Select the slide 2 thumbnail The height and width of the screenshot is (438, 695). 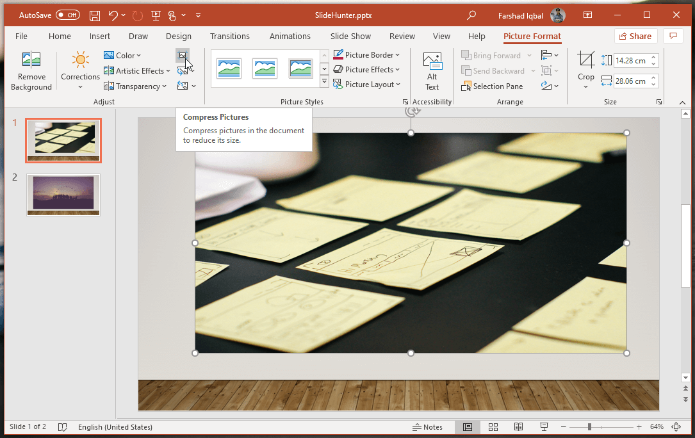point(63,195)
